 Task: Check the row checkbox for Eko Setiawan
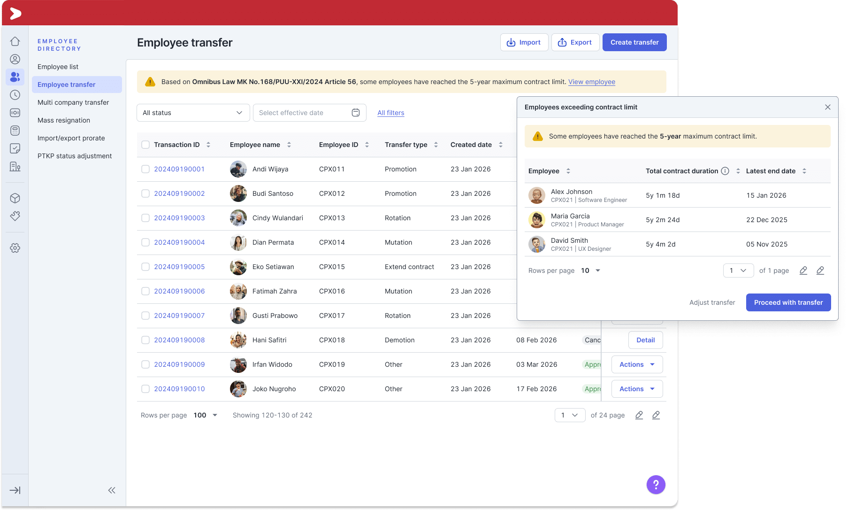(x=145, y=267)
